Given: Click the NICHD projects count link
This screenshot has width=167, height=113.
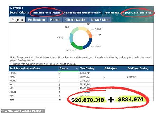Looking at the screenshot, I should coord(59,81).
